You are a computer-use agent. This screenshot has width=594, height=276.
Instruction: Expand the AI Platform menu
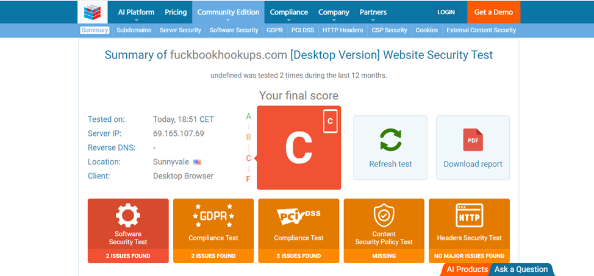click(136, 12)
